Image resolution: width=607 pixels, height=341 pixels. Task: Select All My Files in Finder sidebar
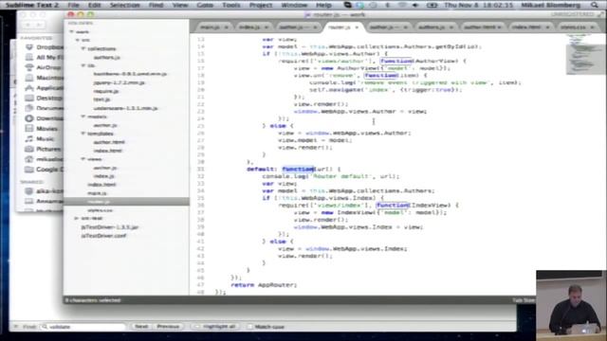pyautogui.click(x=45, y=57)
